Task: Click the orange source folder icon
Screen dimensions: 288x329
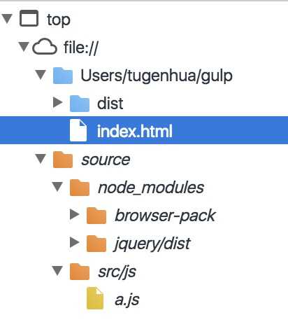Action: click(63, 160)
